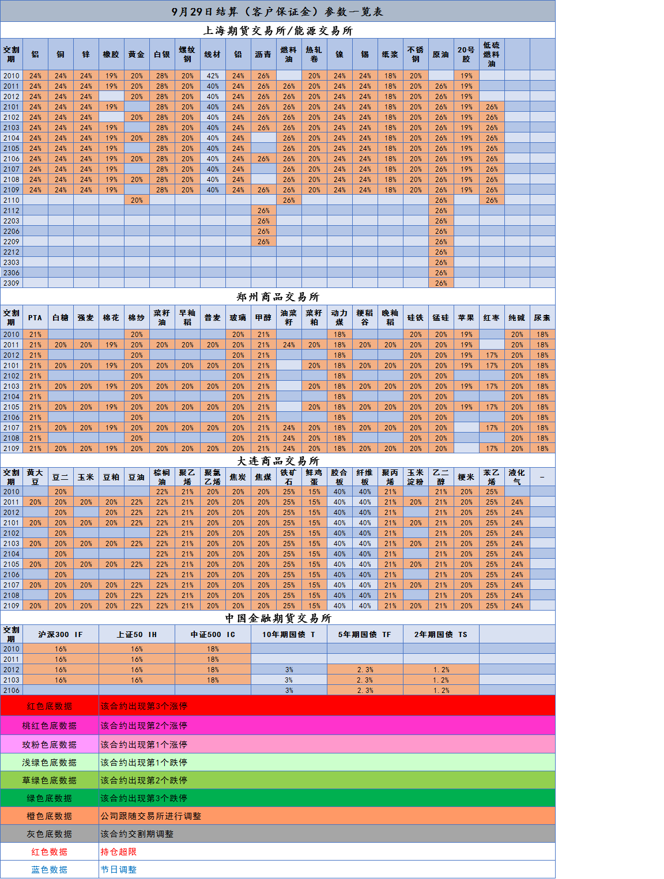
Task: Click the 硅铁 column header
Action: tap(416, 317)
